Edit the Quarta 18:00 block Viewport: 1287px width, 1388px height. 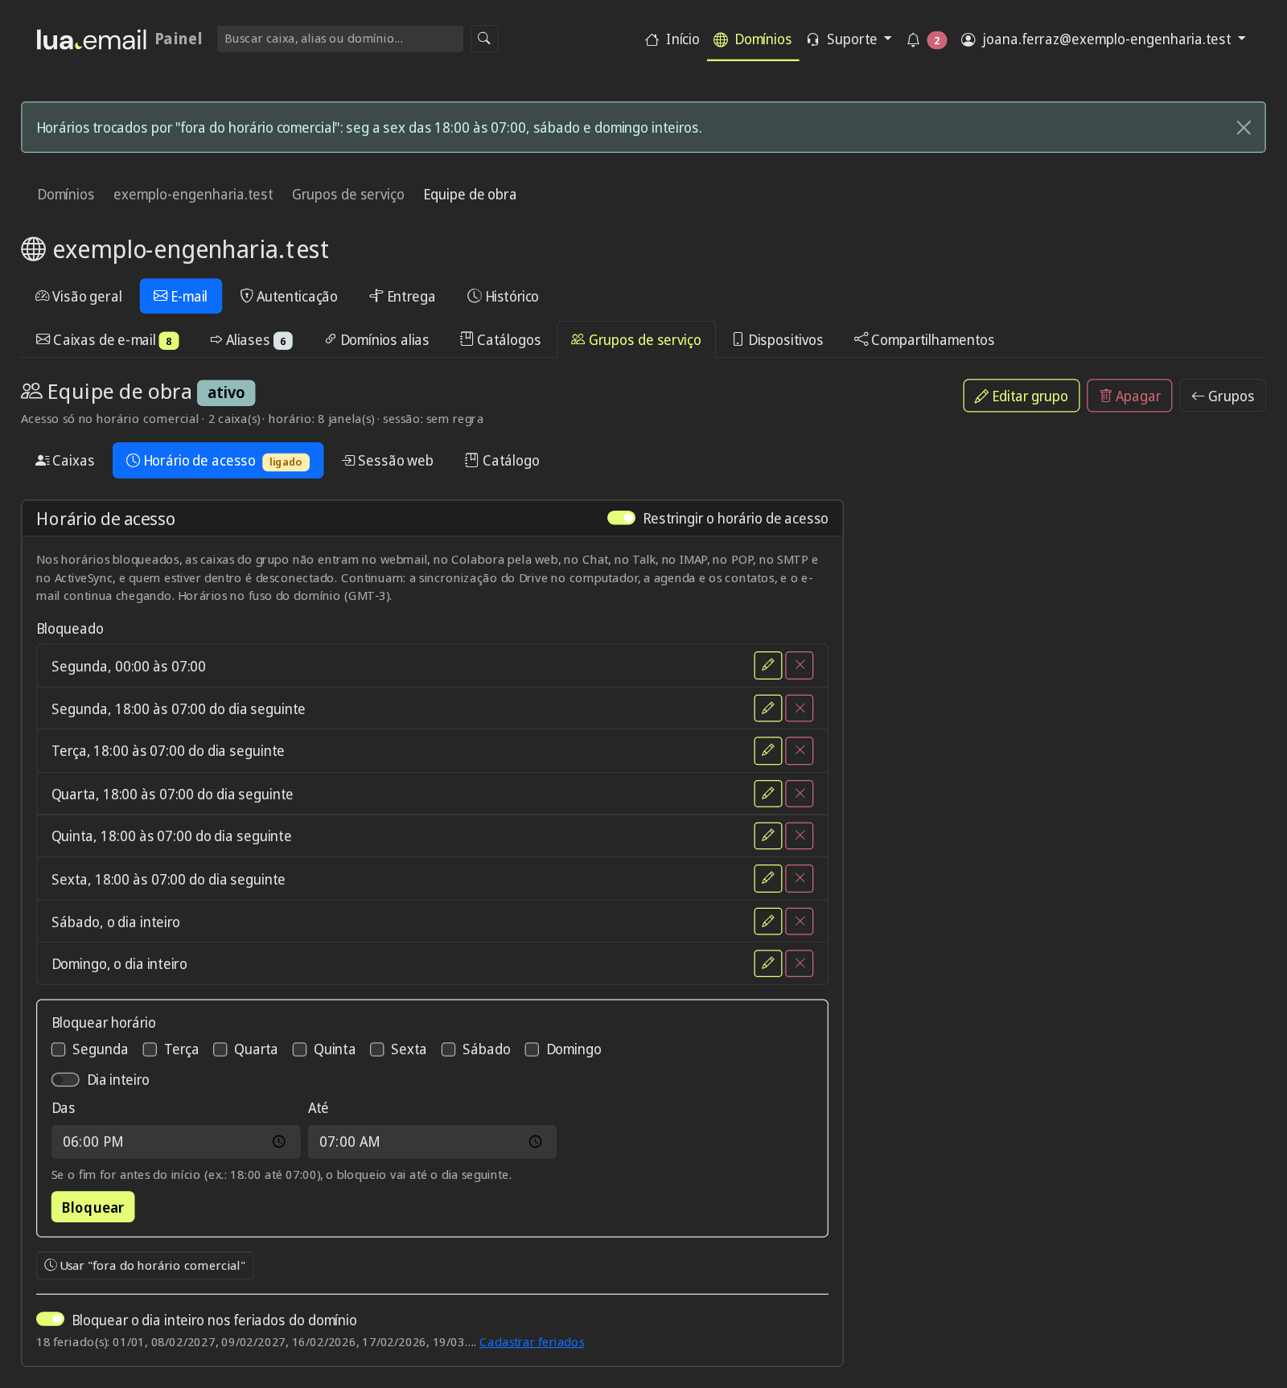768,794
